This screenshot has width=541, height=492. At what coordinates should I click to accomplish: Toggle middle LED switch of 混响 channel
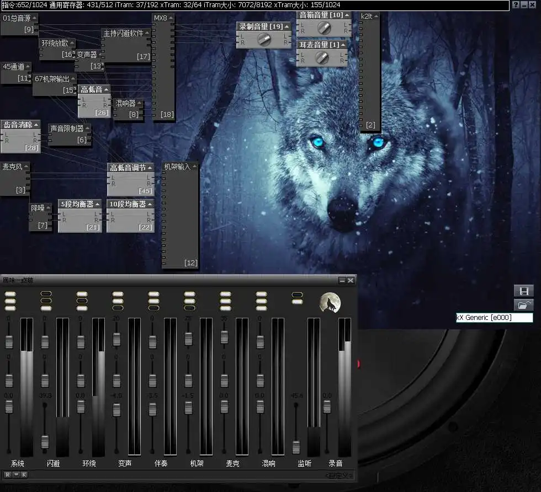[x=261, y=301]
